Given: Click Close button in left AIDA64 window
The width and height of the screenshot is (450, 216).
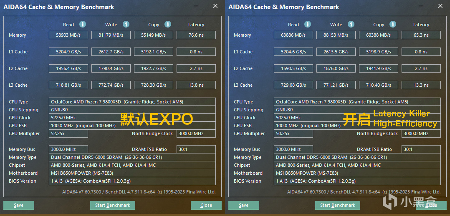Looking at the screenshot, I should click(206, 205).
